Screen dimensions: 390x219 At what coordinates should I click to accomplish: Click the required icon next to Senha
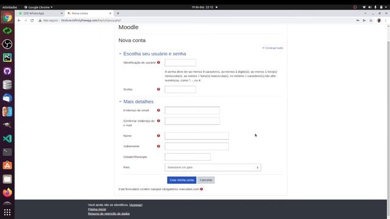158,89
